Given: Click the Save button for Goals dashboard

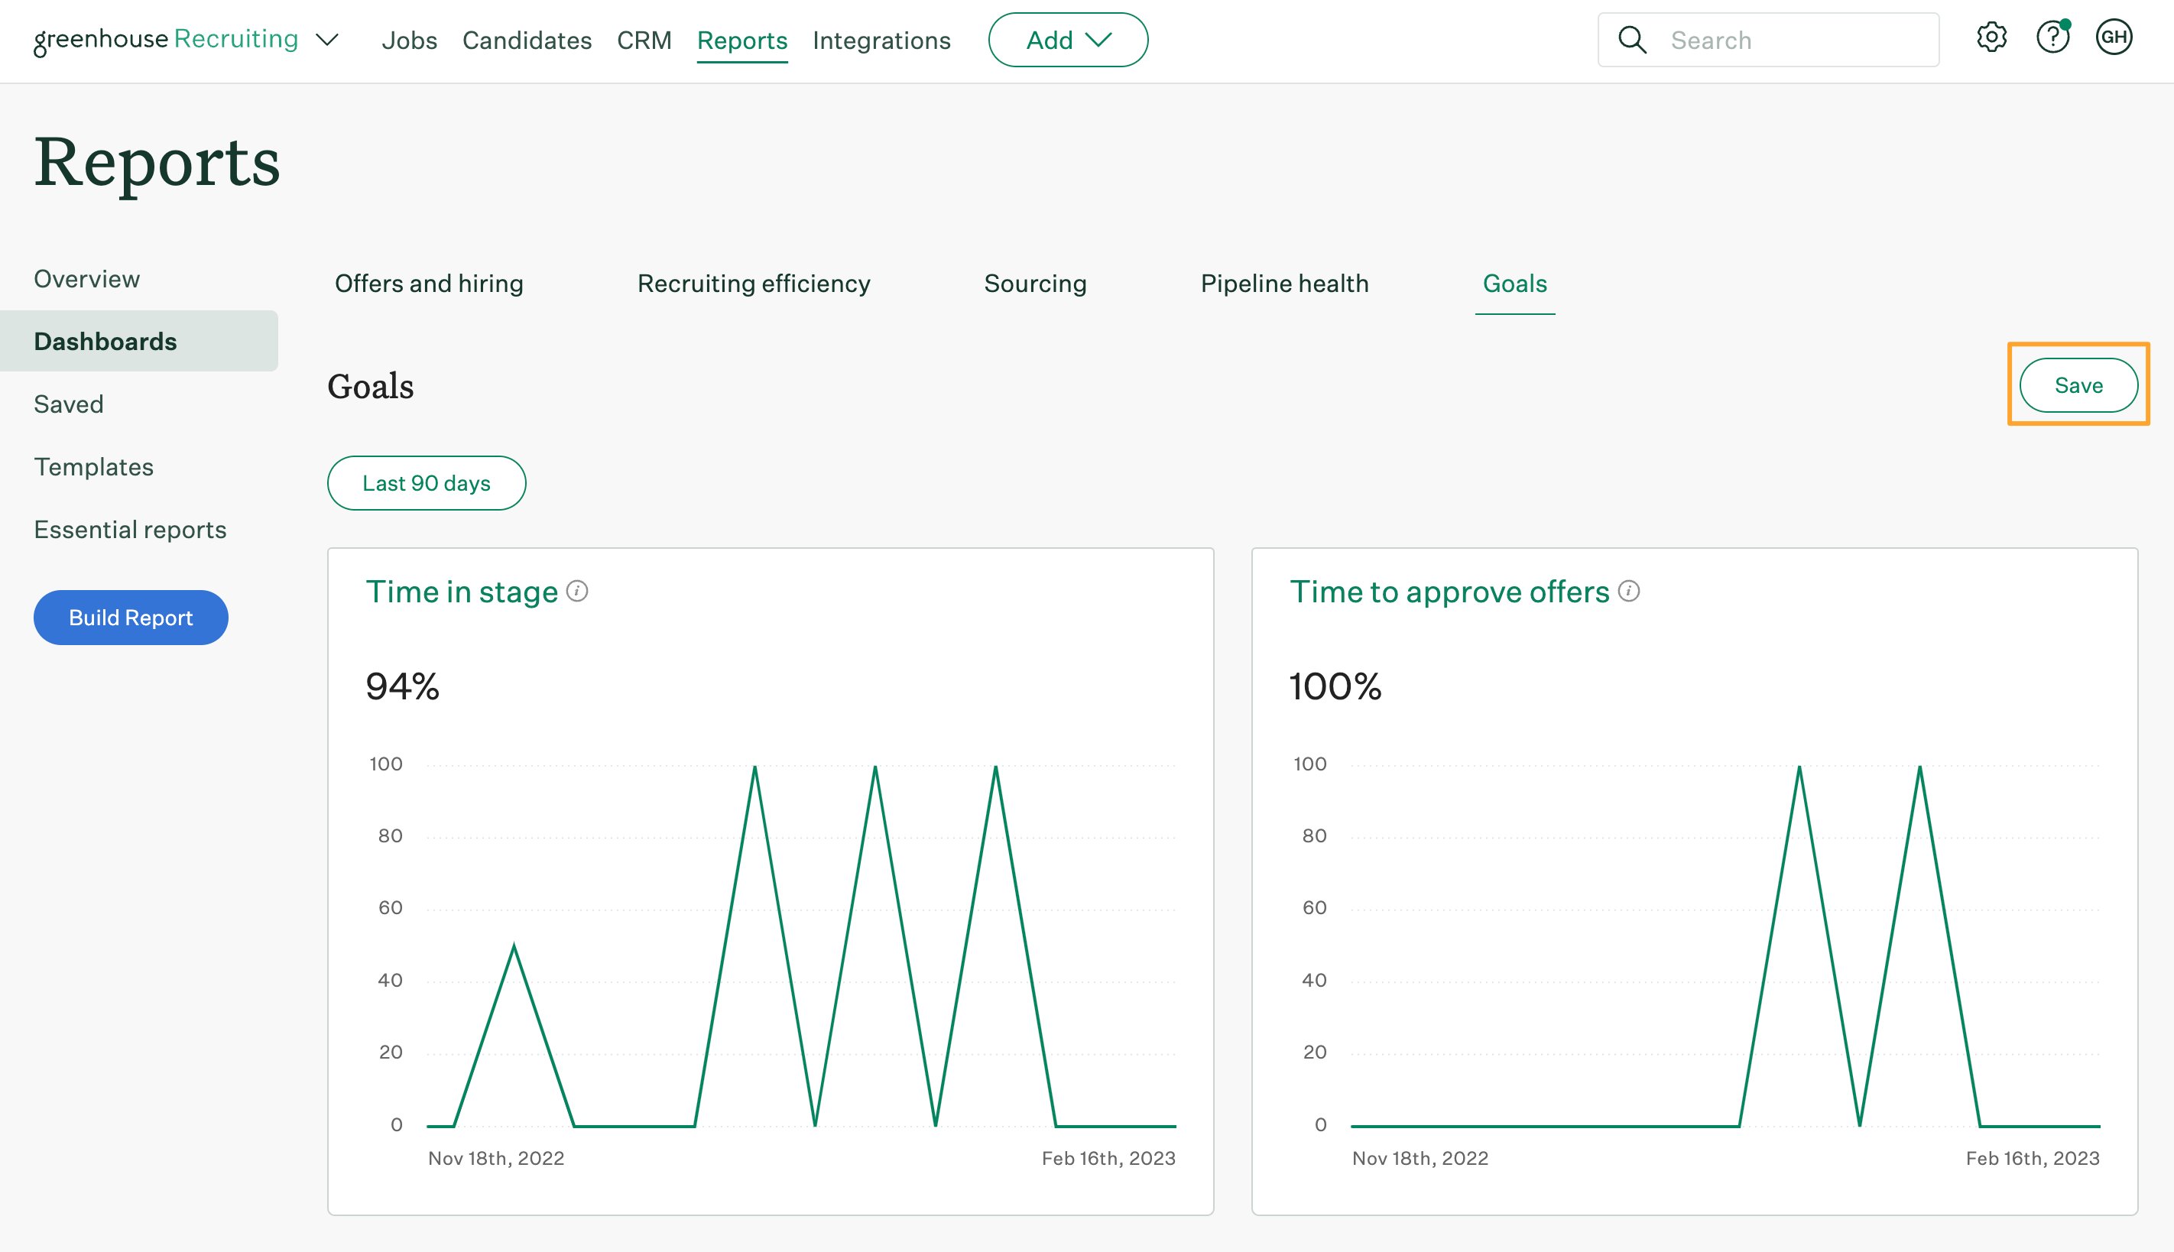Looking at the screenshot, I should click(x=2078, y=384).
